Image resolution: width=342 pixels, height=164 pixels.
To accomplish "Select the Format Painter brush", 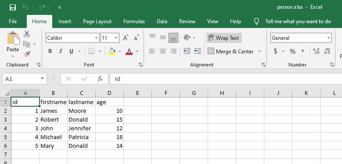I will [x=27, y=54].
